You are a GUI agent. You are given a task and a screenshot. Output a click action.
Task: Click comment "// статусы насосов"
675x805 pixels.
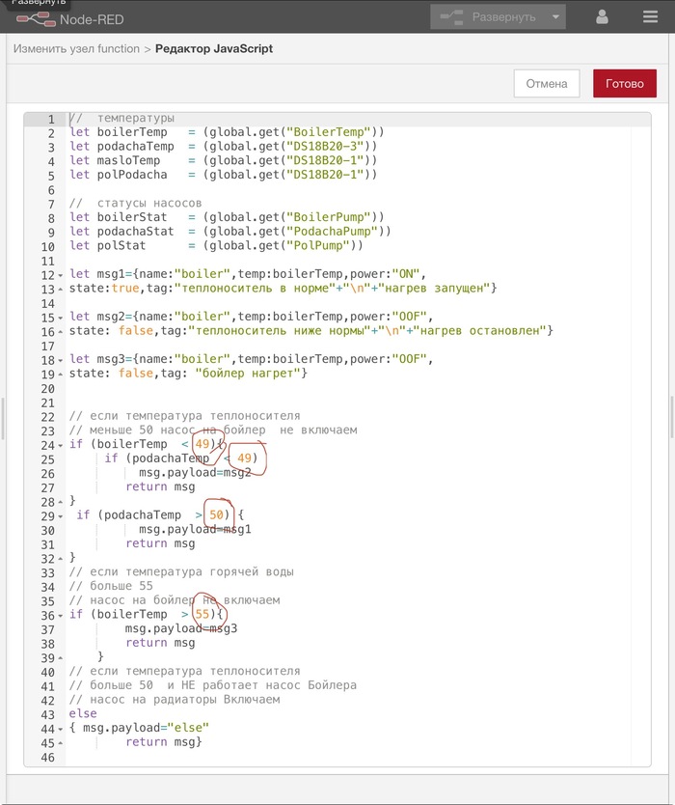(135, 203)
